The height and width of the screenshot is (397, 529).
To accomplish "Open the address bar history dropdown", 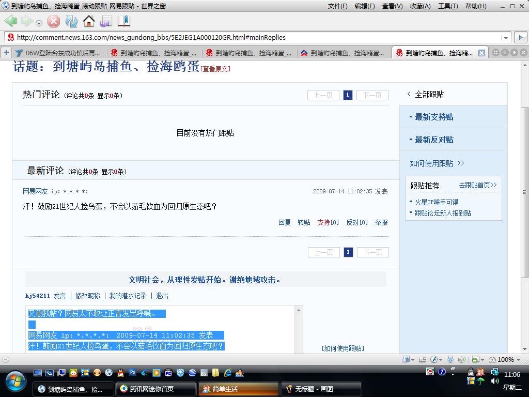I will point(505,38).
